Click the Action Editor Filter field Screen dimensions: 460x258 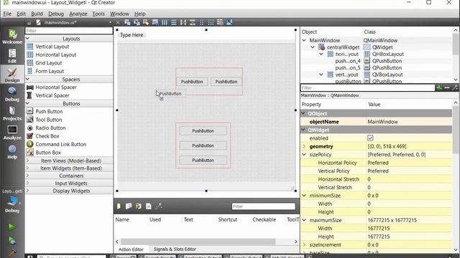[263, 206]
